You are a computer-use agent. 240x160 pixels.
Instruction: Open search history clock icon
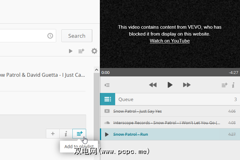pyautogui.click(x=50, y=36)
